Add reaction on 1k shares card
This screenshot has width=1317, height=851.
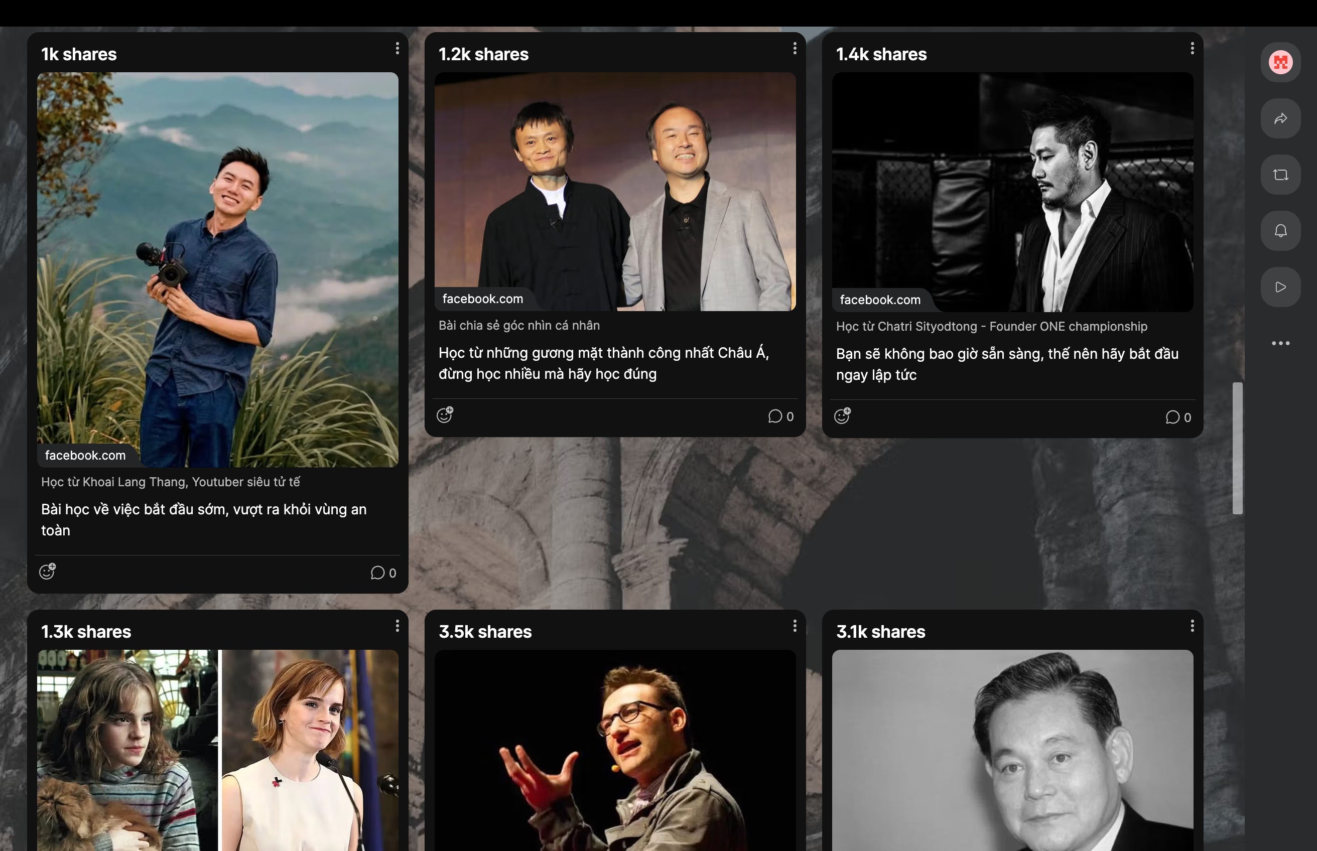pyautogui.click(x=48, y=571)
